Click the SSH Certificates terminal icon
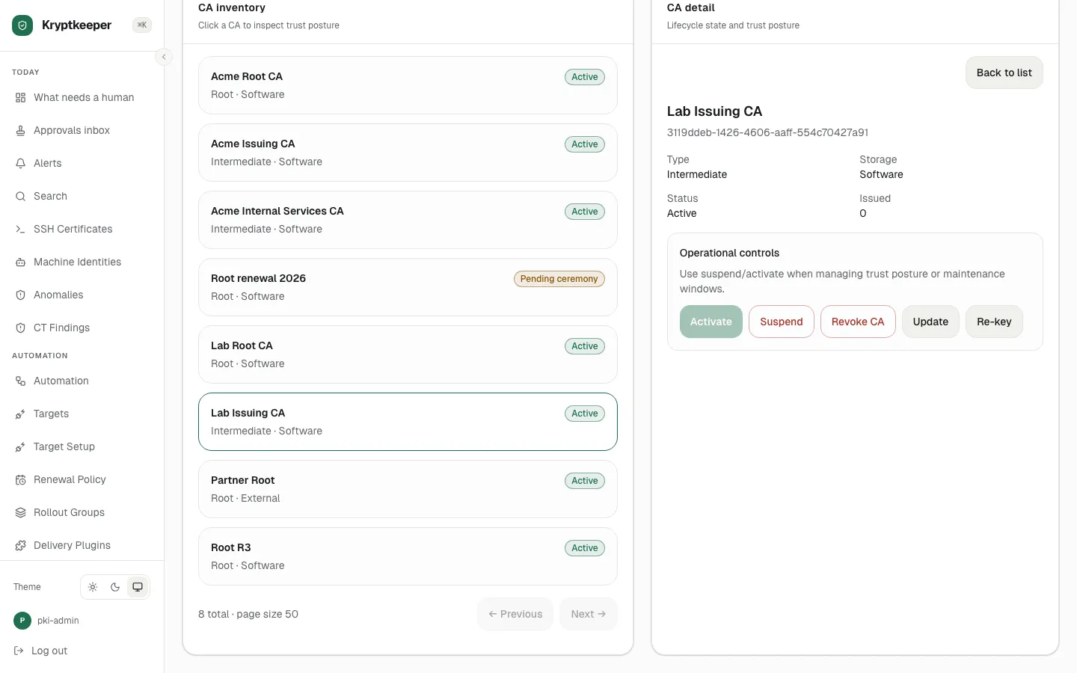This screenshot has height=673, width=1077. click(x=20, y=230)
